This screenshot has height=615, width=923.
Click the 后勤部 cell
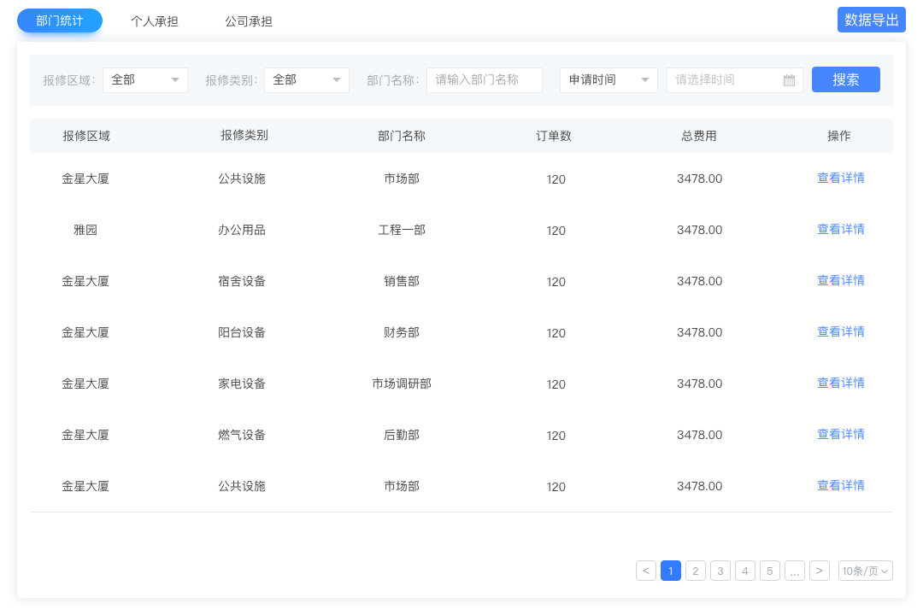402,435
